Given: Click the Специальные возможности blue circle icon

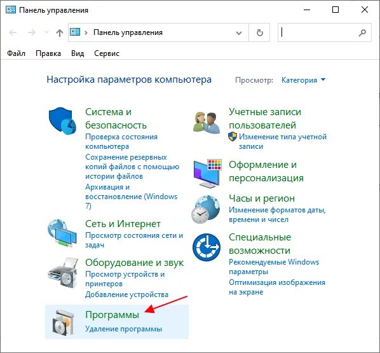Looking at the screenshot, I should coord(207,247).
